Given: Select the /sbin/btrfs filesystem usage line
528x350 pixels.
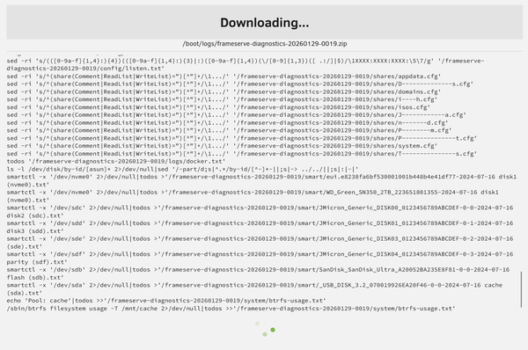Looking at the screenshot, I should click(x=231, y=309).
